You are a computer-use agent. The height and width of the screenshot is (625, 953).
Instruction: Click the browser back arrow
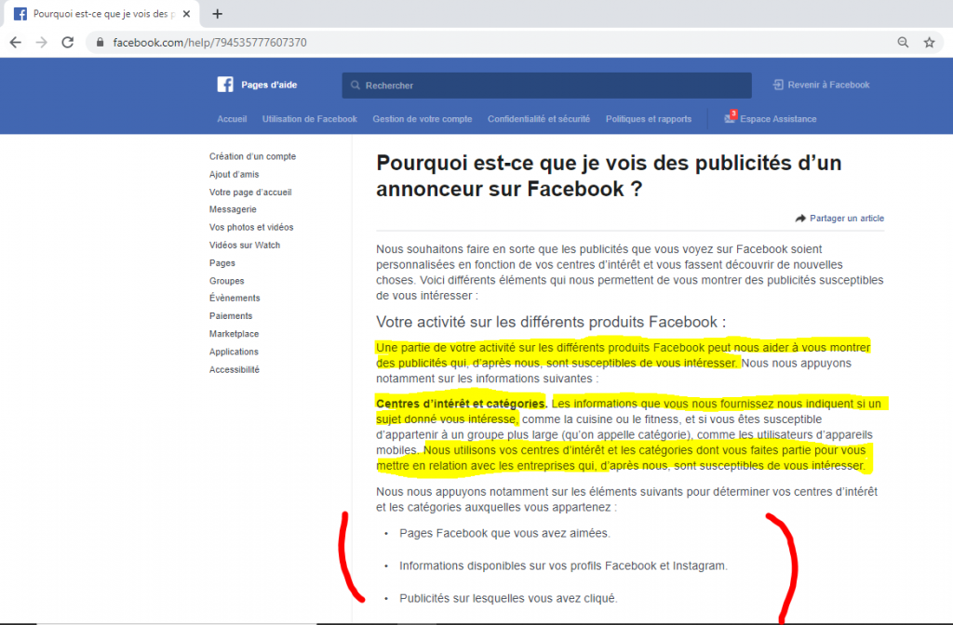point(16,43)
